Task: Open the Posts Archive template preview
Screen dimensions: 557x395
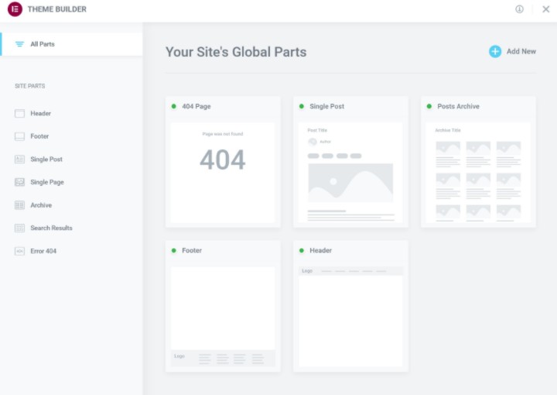Action: [478, 172]
